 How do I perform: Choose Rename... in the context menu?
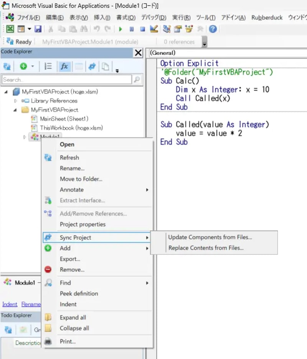(97, 168)
